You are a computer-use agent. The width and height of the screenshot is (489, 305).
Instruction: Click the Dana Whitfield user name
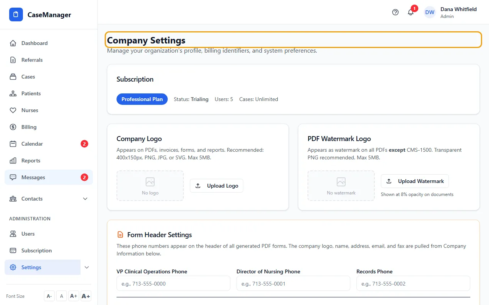pos(458,9)
